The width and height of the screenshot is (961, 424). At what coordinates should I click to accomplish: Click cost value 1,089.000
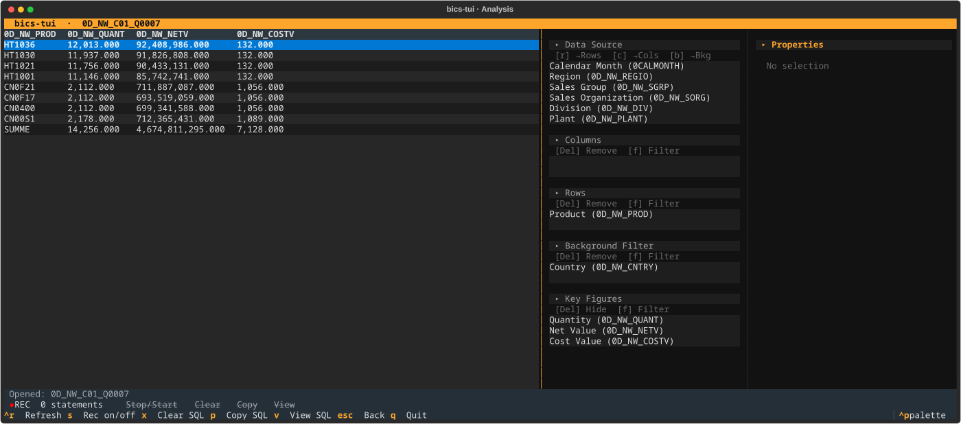[260, 119]
